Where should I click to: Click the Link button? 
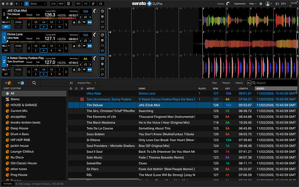[x=54, y=3]
